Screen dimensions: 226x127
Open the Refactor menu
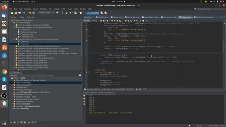point(43,9)
